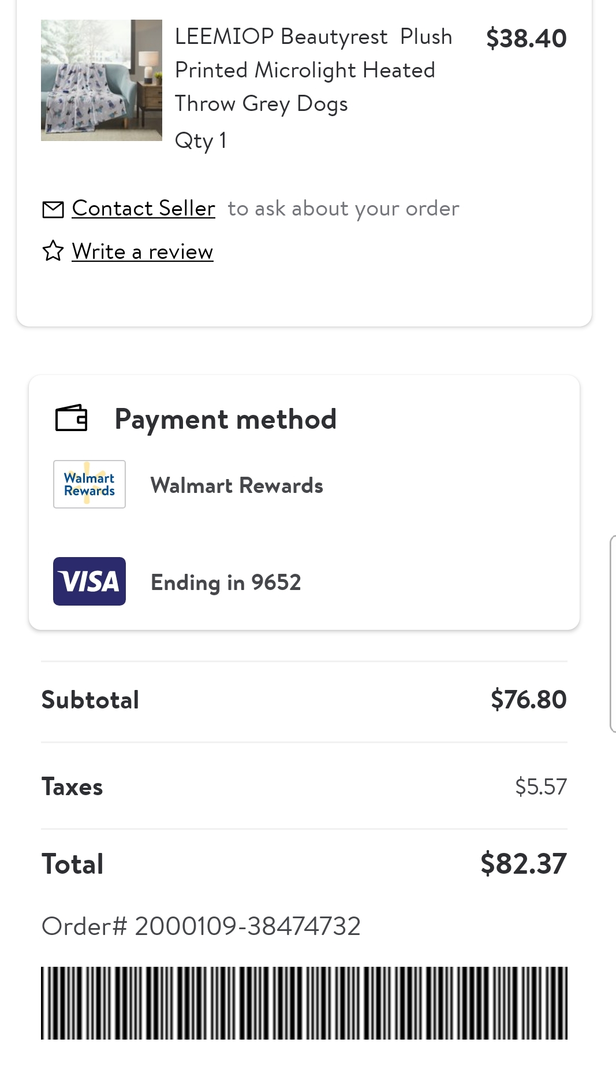The image size is (616, 1076).
Task: Open the Contact Seller link
Action: pos(144,208)
